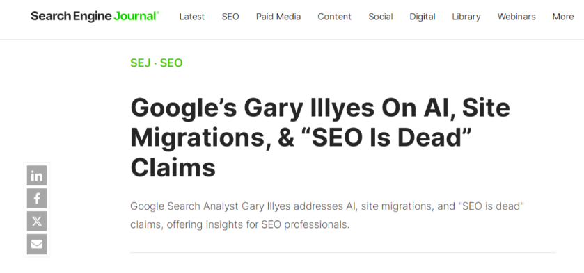The image size is (584, 273).
Task: Click the word Journal in the logo
Action: (136, 17)
